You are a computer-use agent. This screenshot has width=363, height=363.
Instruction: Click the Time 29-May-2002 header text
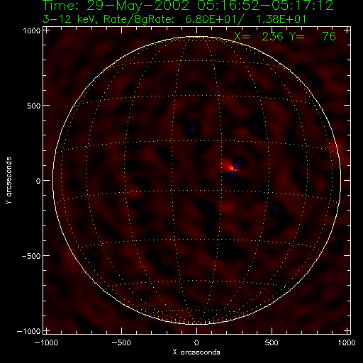(x=188, y=5)
